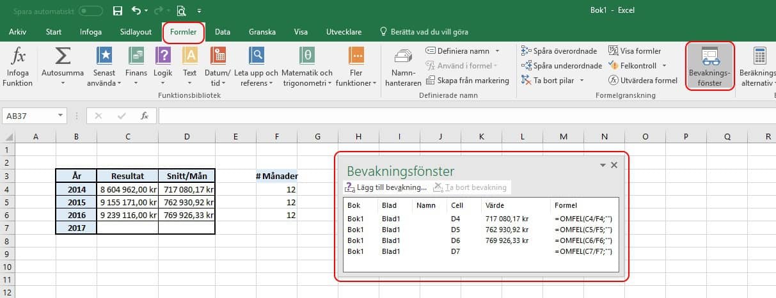Open the Logik functions icon
Viewport: 776px width, 298px height.
tap(163, 57)
